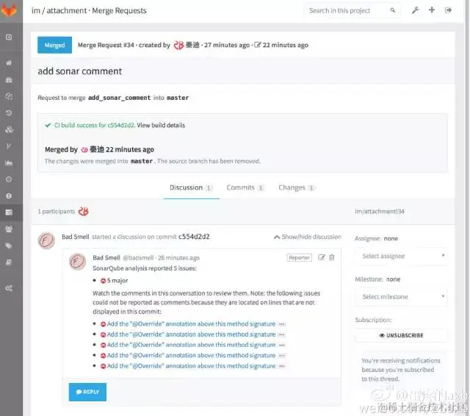Collapse discussion with Show/hide discussion
Image resolution: width=470 pixels, height=416 pixels.
pyautogui.click(x=308, y=237)
